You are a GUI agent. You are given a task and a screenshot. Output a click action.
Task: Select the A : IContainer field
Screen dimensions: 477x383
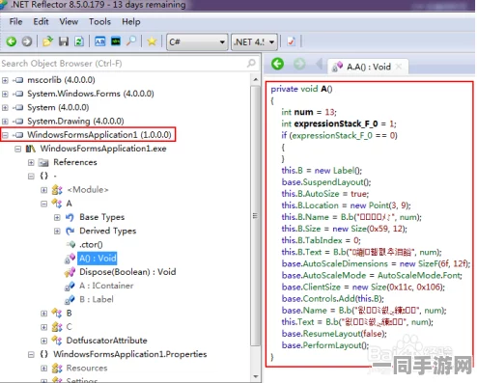pos(106,286)
